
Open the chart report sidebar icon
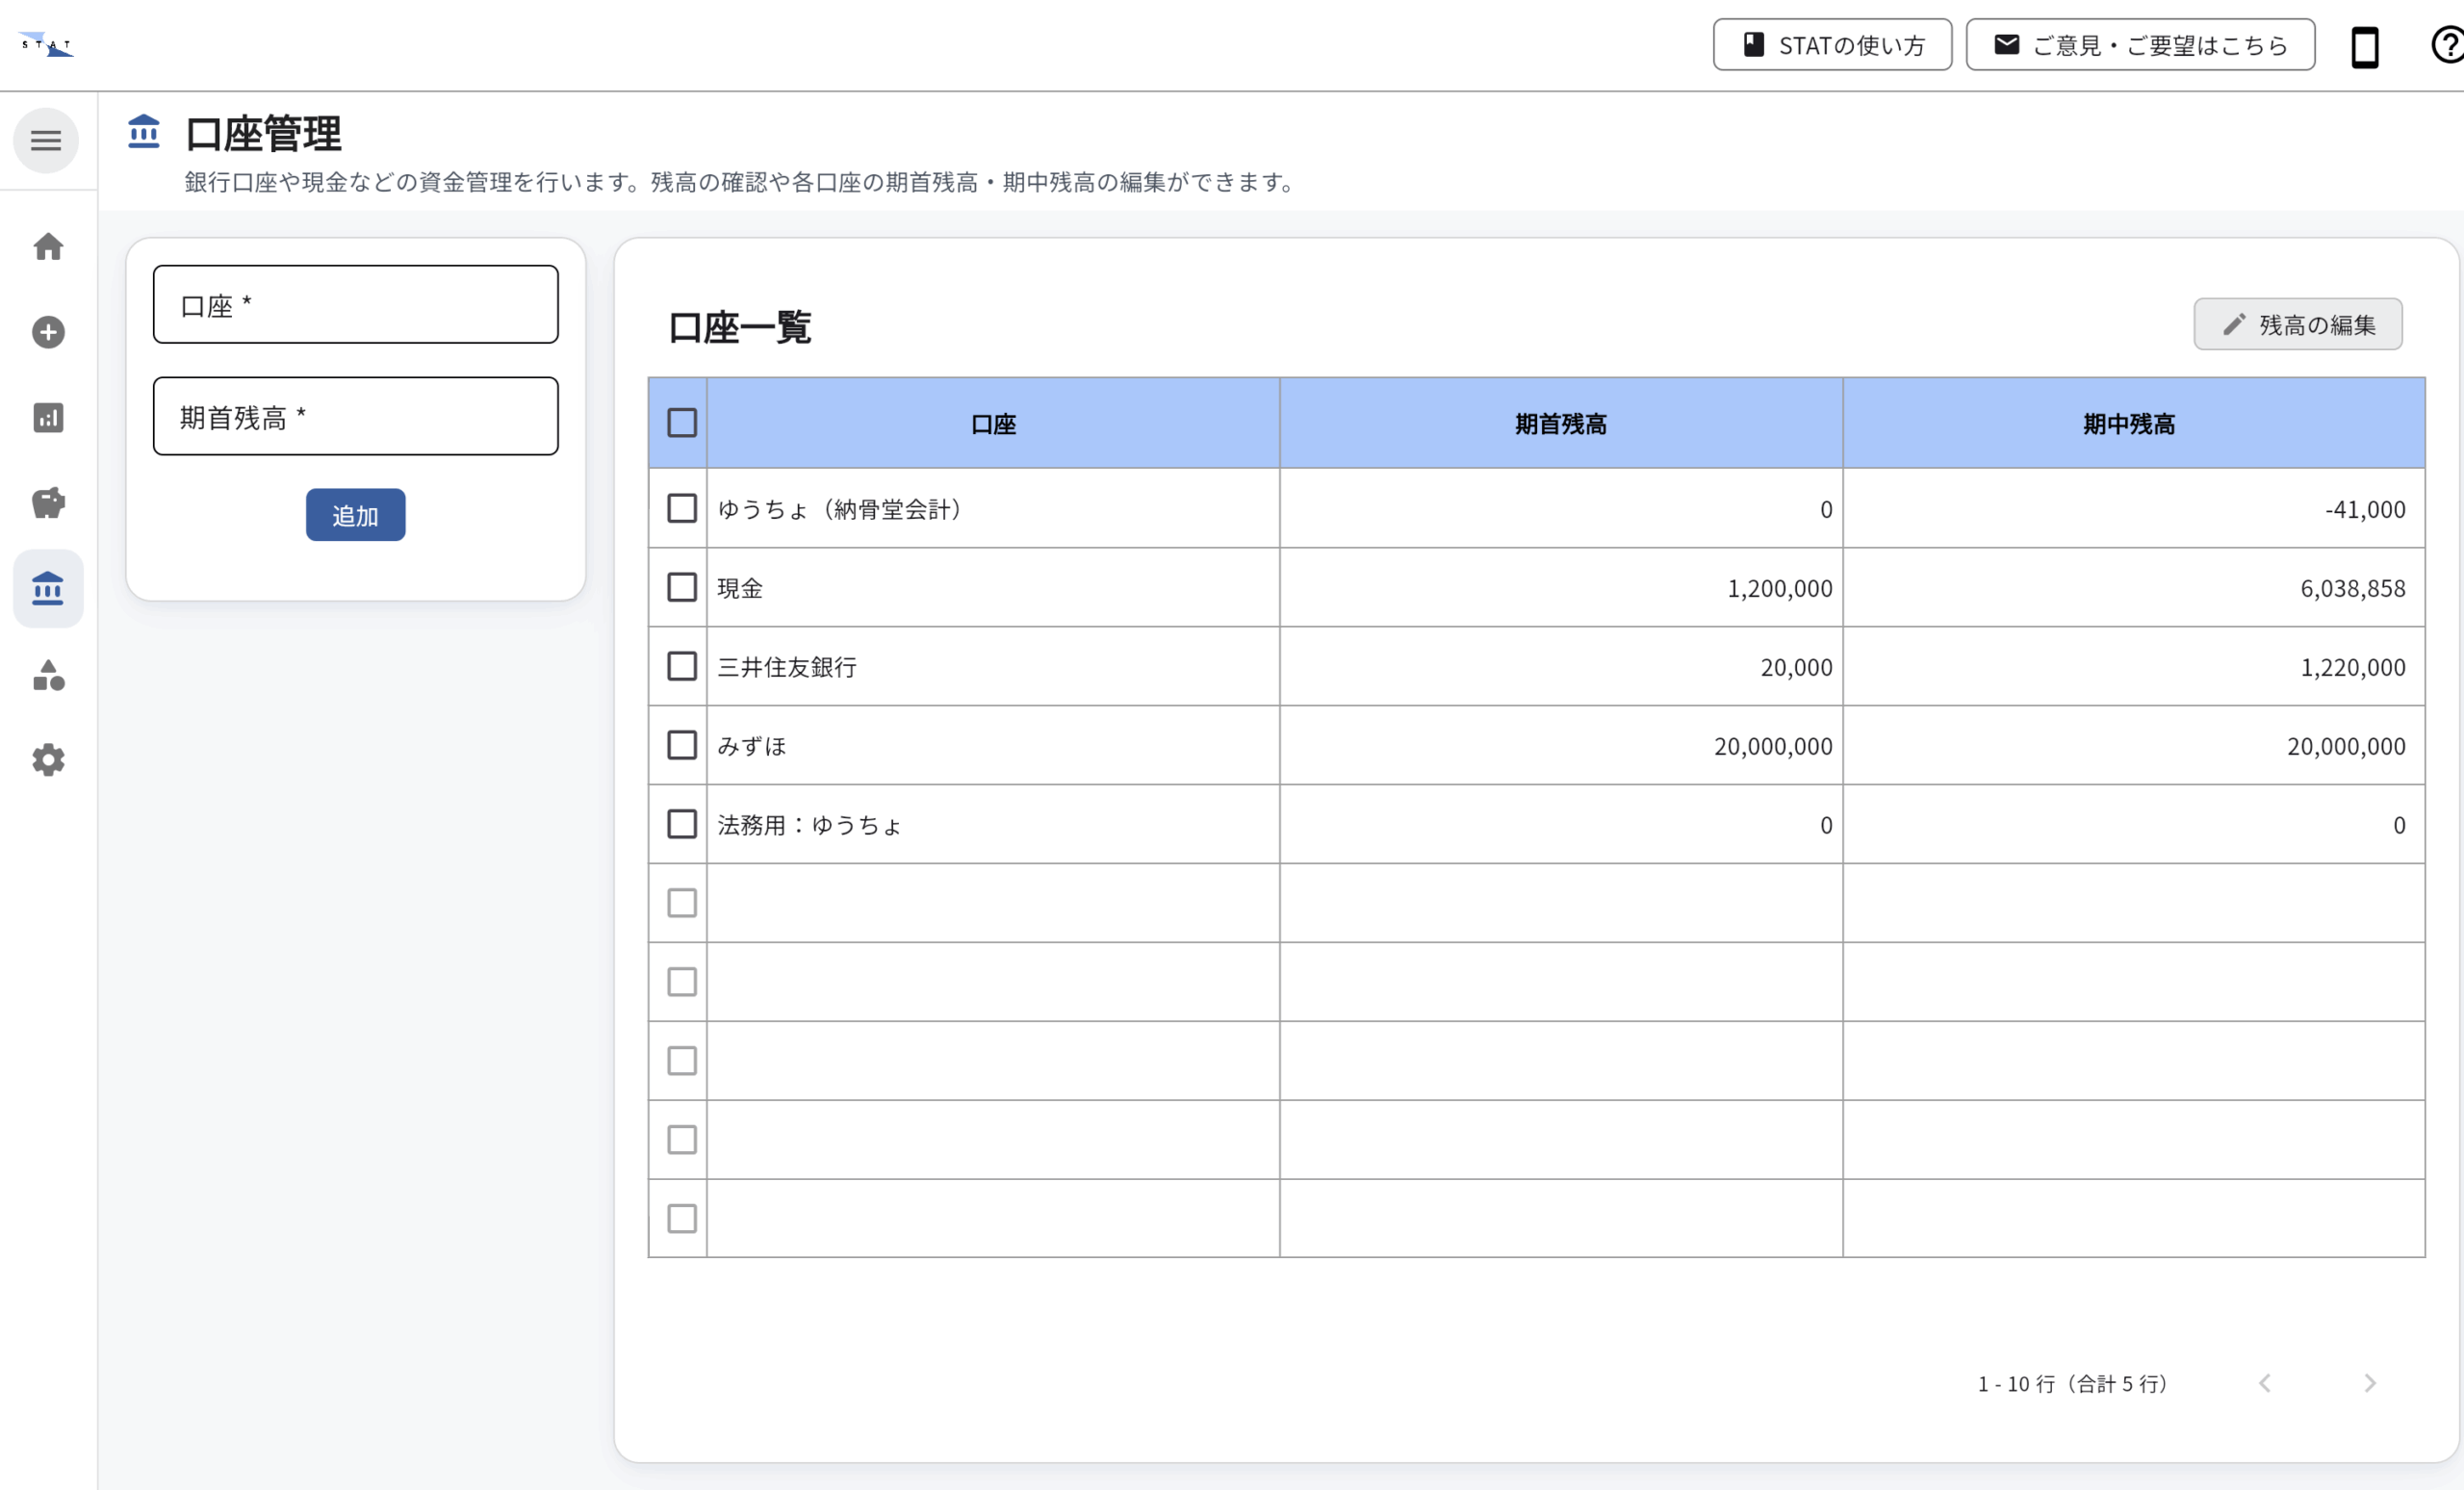tap(48, 417)
